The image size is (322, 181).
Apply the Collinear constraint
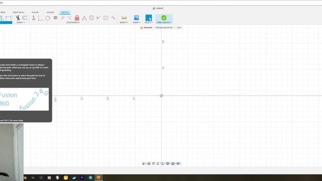pyautogui.click(x=99, y=18)
